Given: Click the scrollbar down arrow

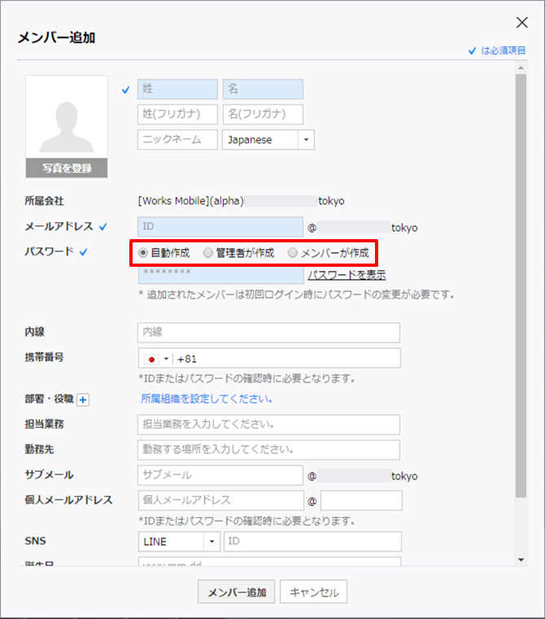Looking at the screenshot, I should [x=521, y=560].
